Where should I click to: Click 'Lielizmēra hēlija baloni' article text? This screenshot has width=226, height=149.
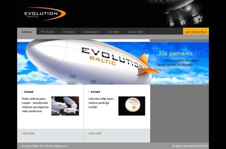coord(102,103)
